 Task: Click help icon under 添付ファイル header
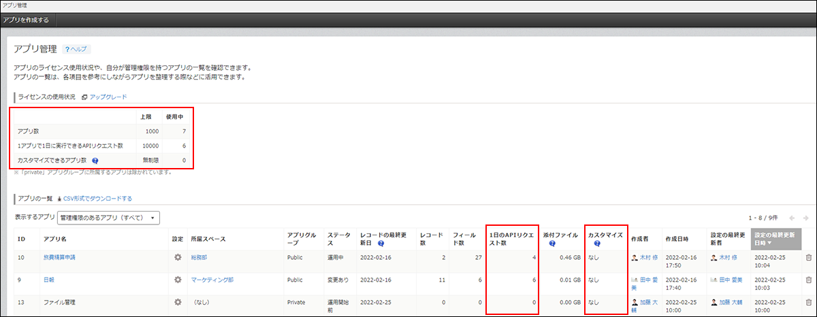click(x=552, y=243)
